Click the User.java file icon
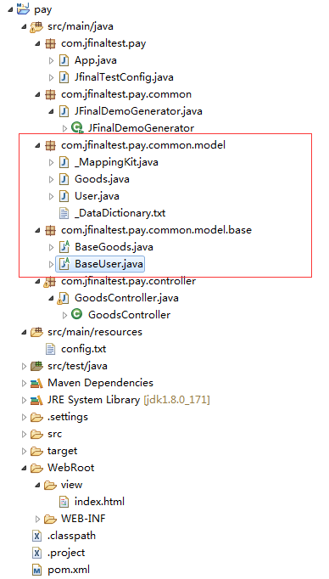 [64, 196]
